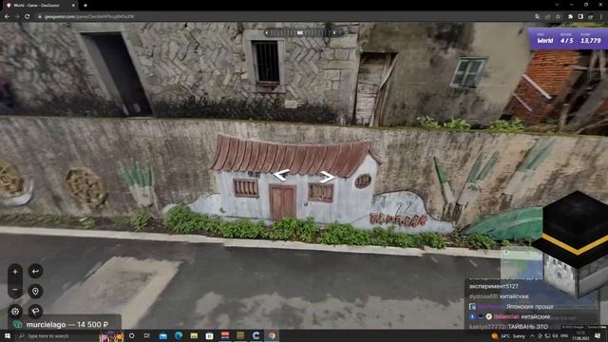Go forward in the browser
Viewport: 608px width, 342px height.
coord(17,17)
